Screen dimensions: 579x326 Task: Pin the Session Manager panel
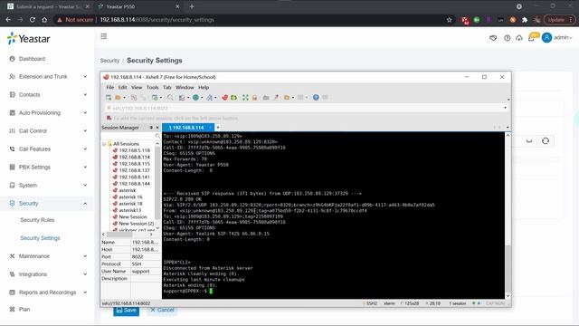[151, 128]
